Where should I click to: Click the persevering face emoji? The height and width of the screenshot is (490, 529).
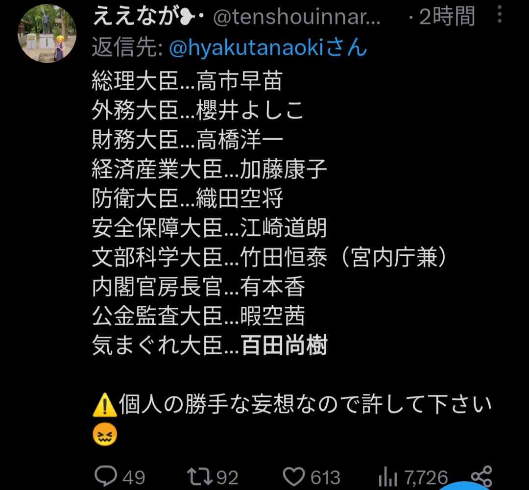105,434
